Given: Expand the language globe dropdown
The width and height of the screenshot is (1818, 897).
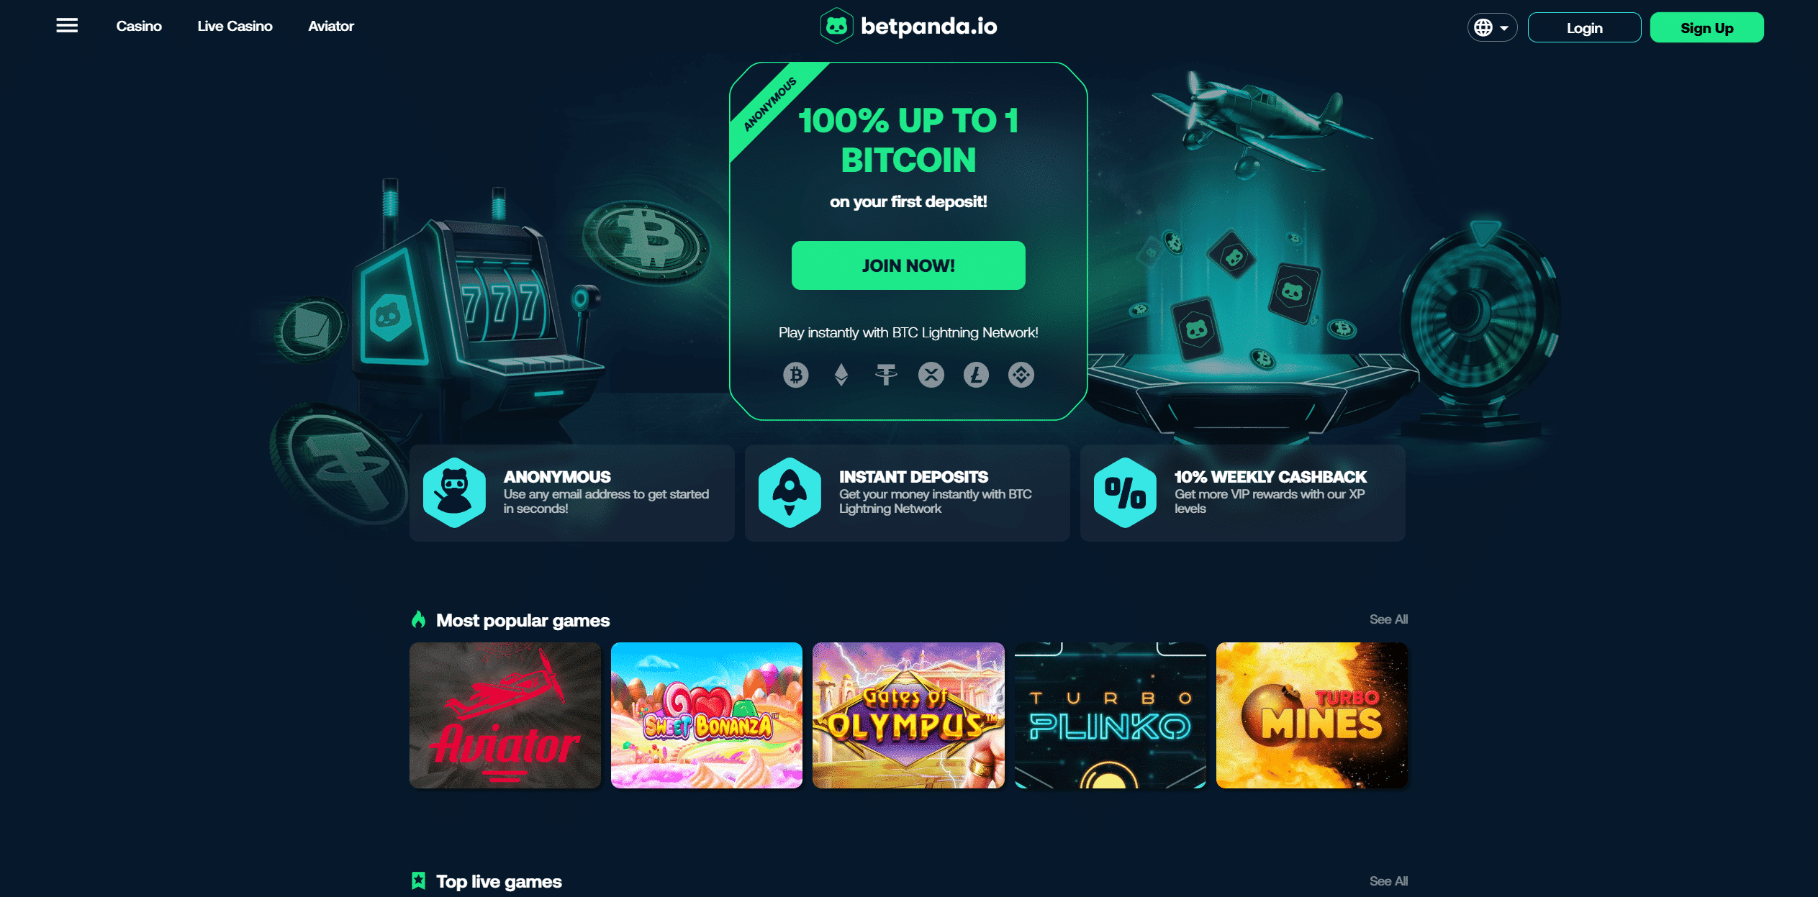Looking at the screenshot, I should coord(1492,27).
